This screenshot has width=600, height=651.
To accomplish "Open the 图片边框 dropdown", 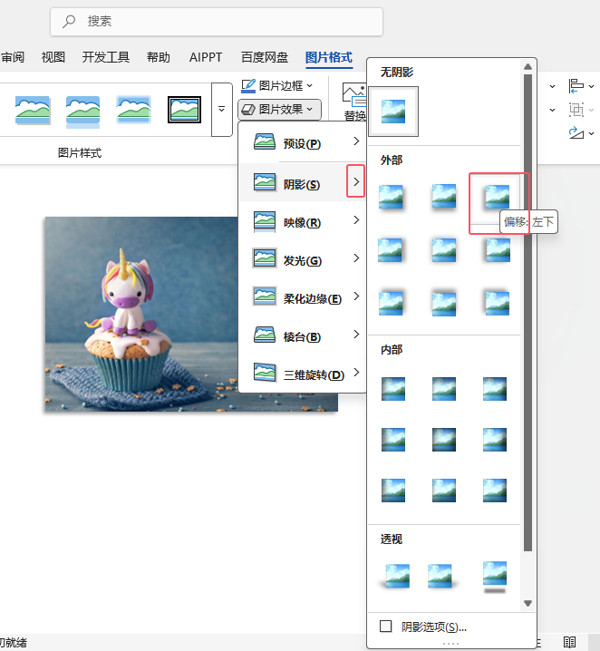I will pos(276,85).
